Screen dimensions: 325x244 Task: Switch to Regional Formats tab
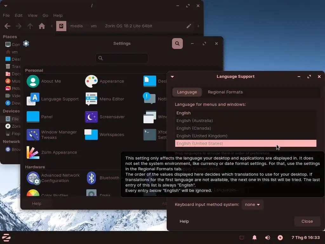click(225, 92)
